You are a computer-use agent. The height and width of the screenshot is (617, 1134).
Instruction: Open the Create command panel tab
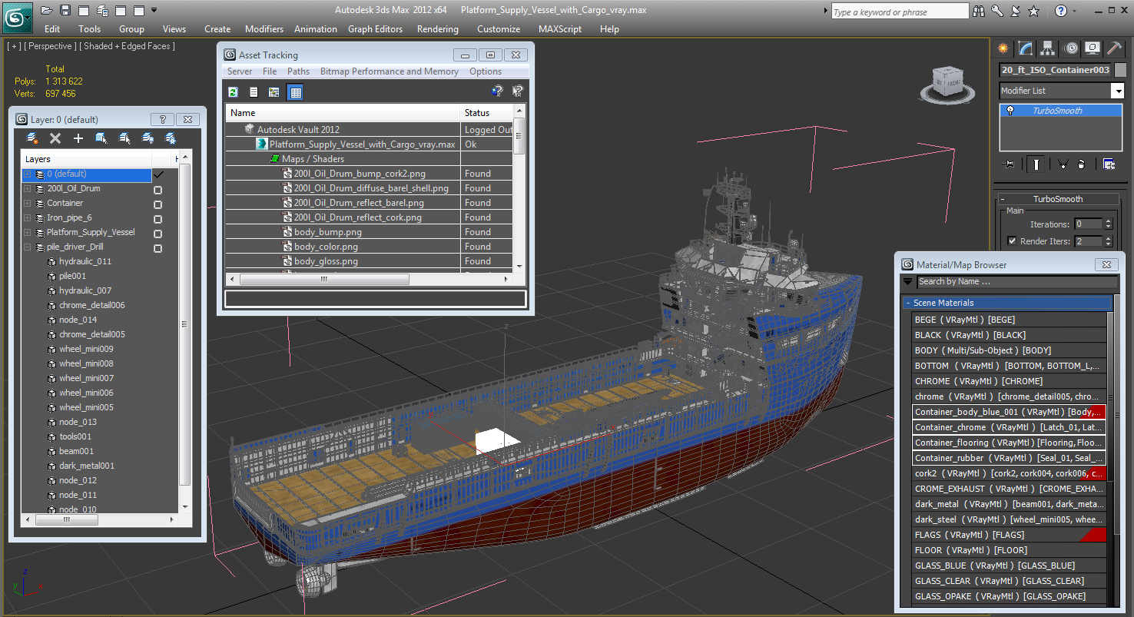click(x=1003, y=48)
